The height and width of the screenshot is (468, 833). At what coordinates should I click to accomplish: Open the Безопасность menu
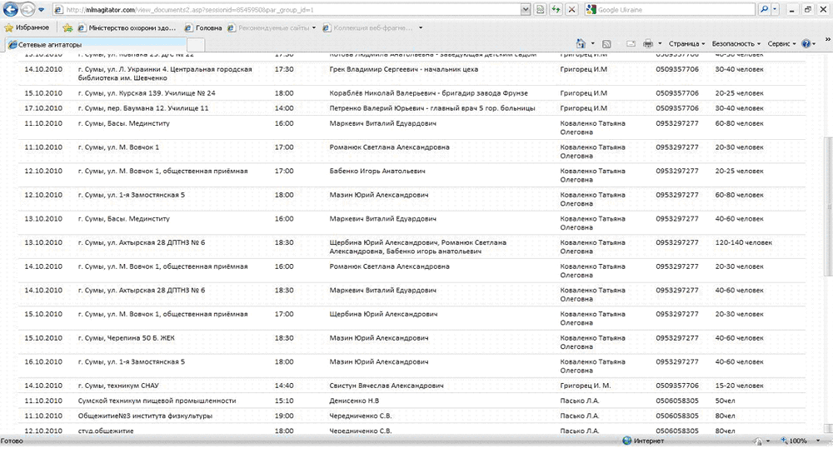(736, 43)
